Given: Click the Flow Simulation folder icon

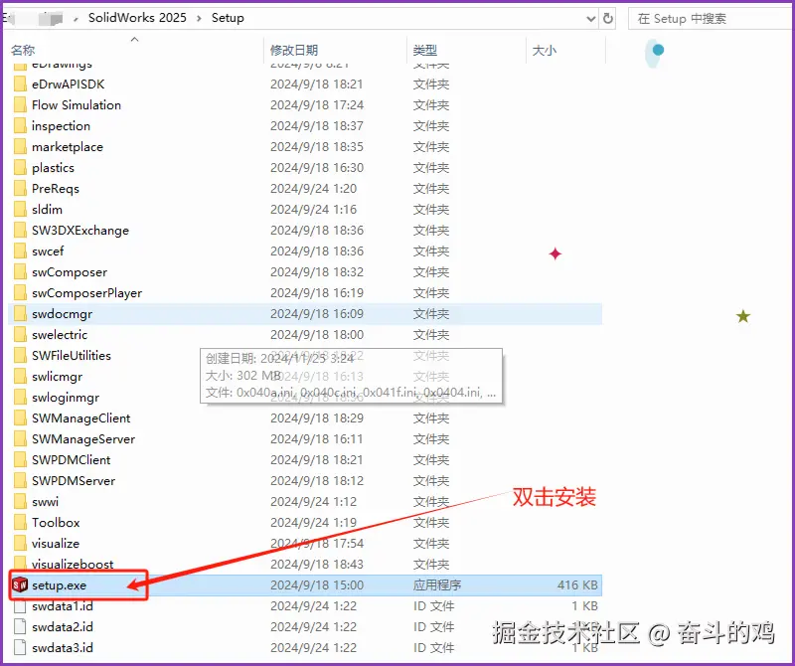Looking at the screenshot, I should [x=20, y=105].
